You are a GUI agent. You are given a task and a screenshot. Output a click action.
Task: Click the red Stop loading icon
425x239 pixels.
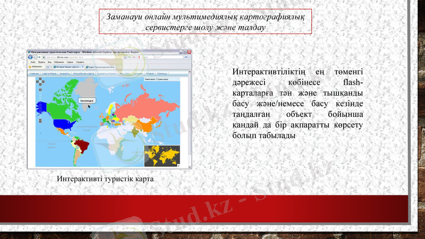[x=134, y=57]
